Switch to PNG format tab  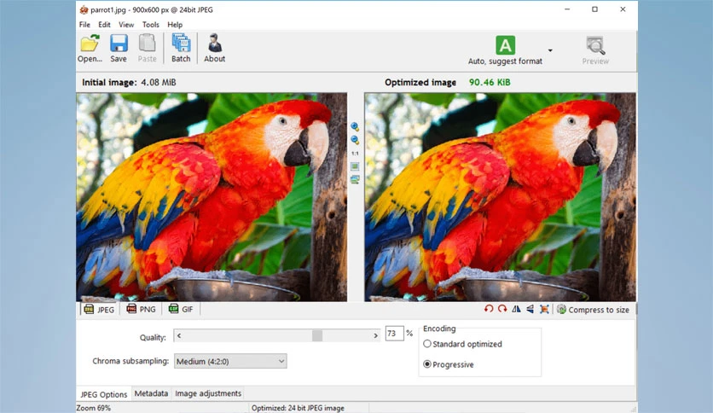pos(141,309)
